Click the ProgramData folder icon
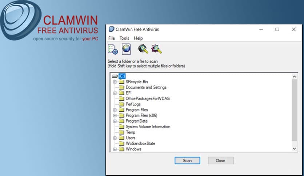 [x=121, y=121]
